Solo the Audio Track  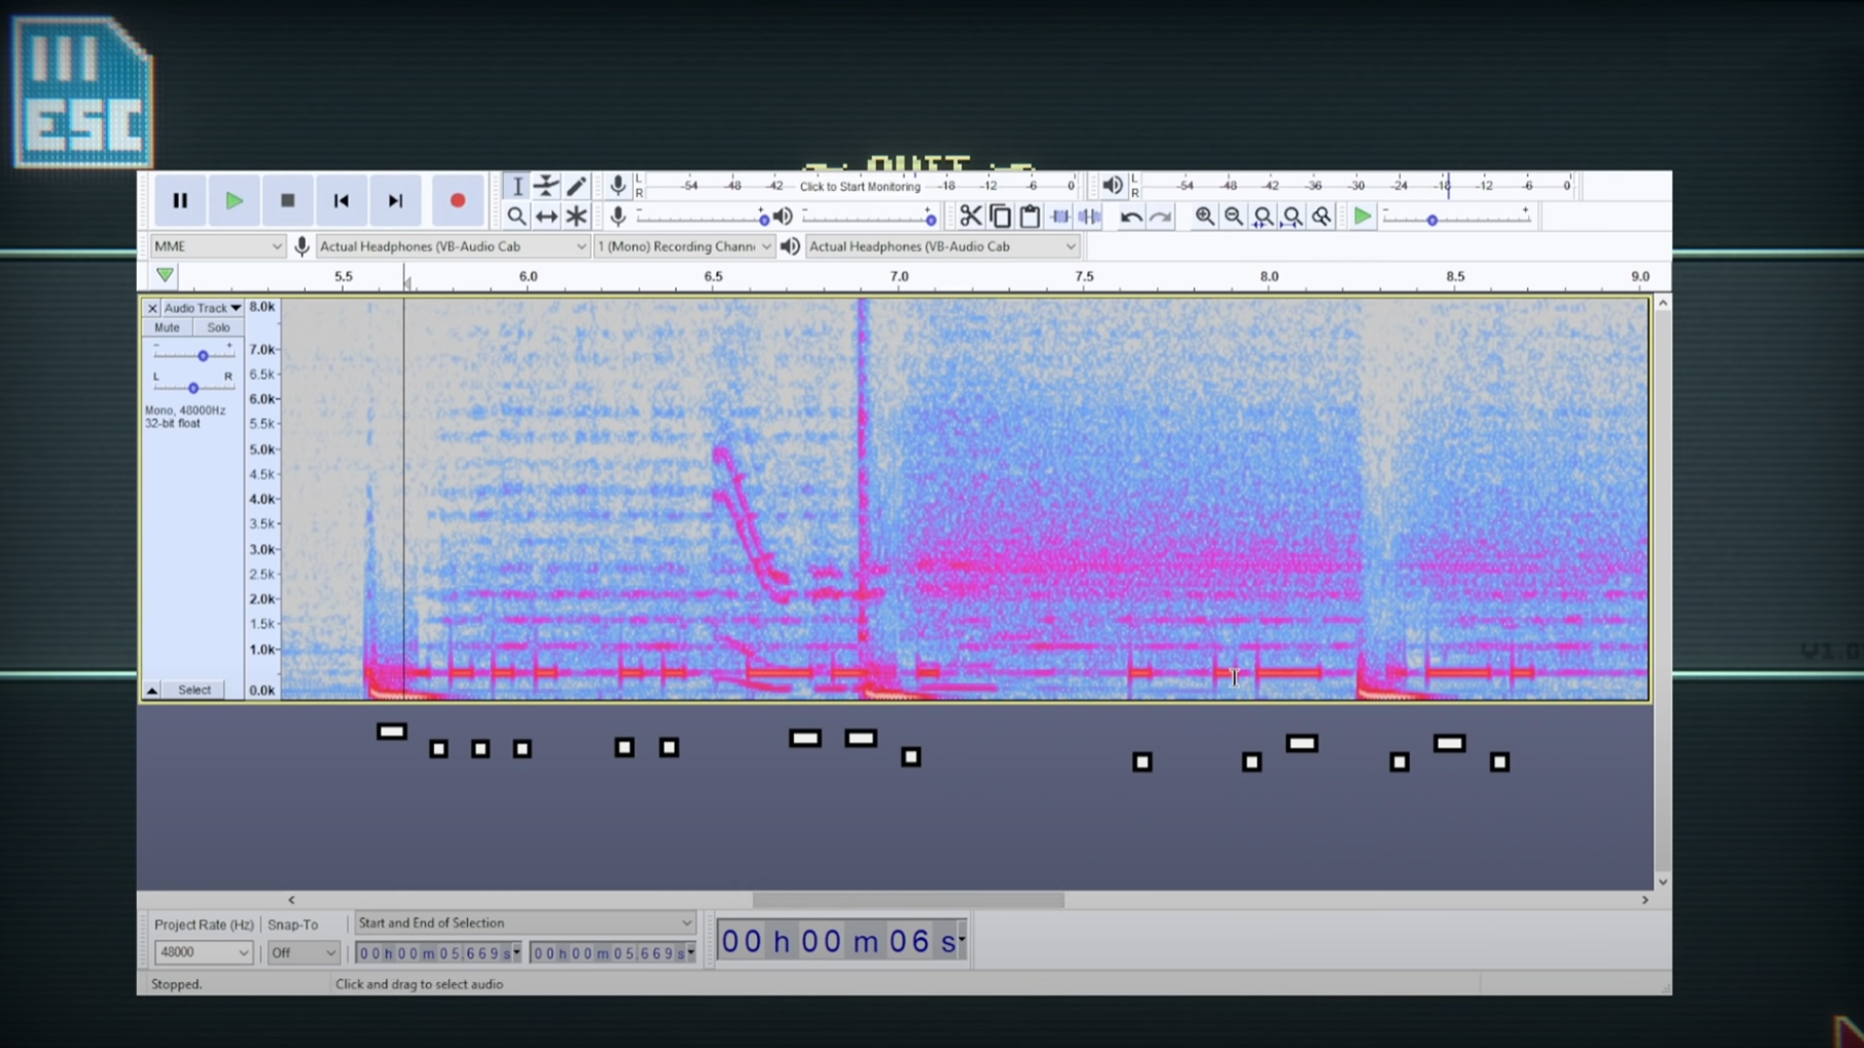point(217,328)
